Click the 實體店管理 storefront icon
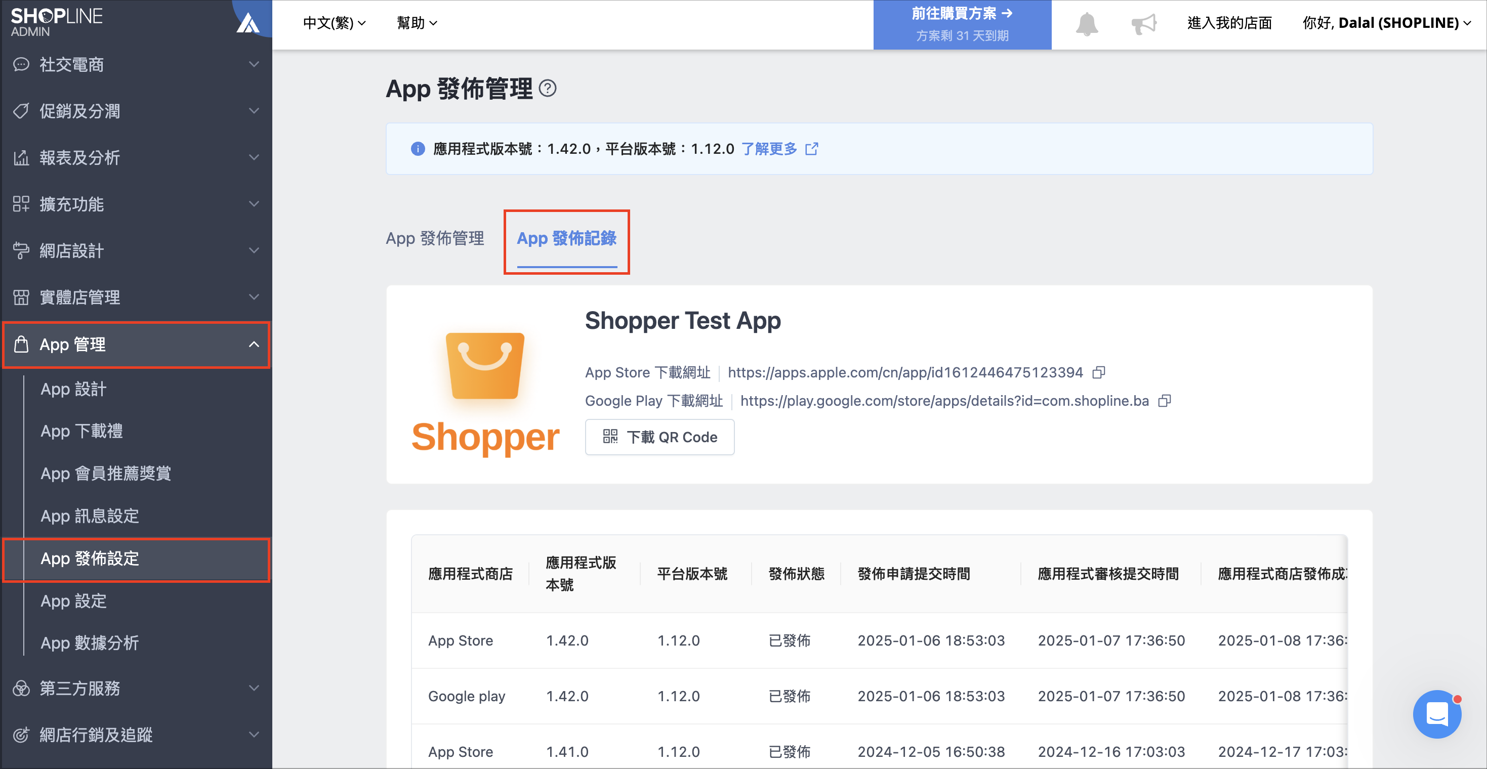1487x769 pixels. [x=21, y=297]
